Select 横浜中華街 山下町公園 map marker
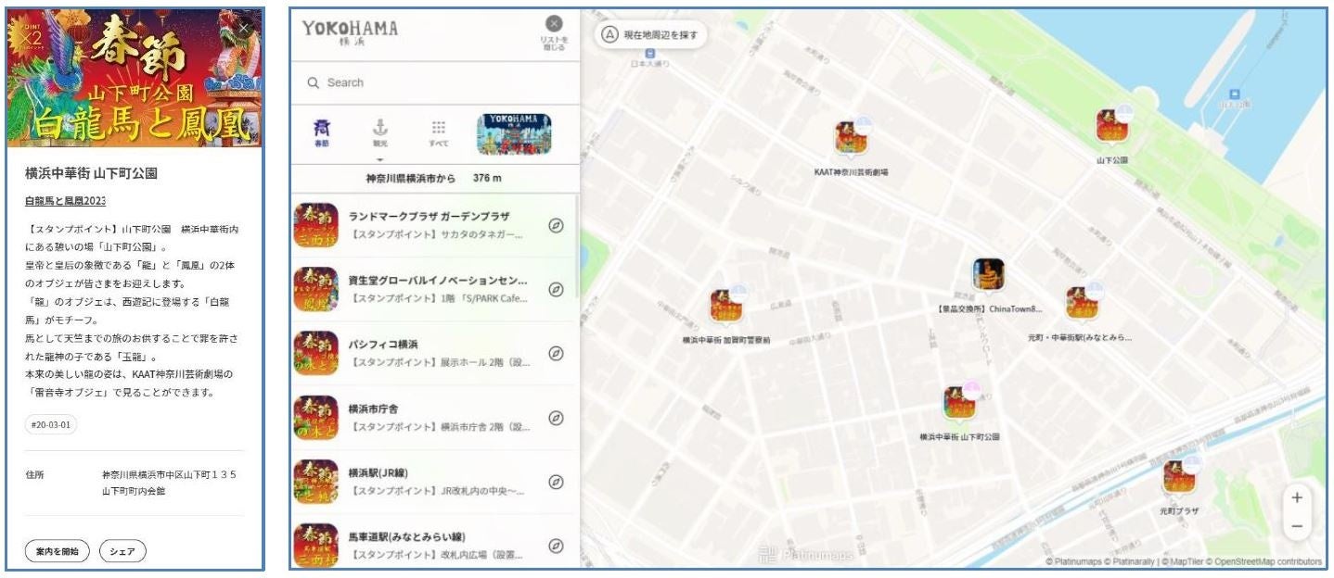This screenshot has height=578, width=1334. [960, 402]
